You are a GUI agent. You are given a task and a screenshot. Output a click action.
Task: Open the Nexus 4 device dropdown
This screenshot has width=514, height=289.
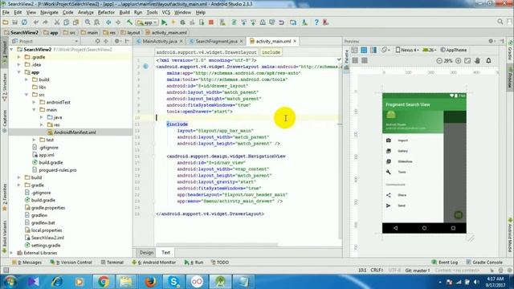tap(407, 50)
